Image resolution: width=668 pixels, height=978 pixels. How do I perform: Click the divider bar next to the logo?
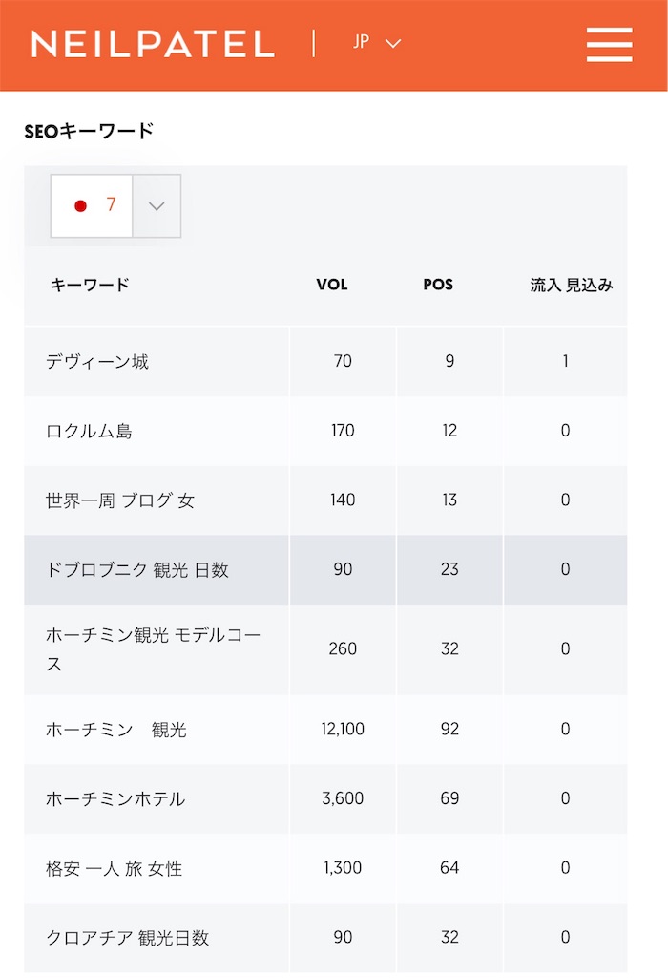[x=312, y=43]
